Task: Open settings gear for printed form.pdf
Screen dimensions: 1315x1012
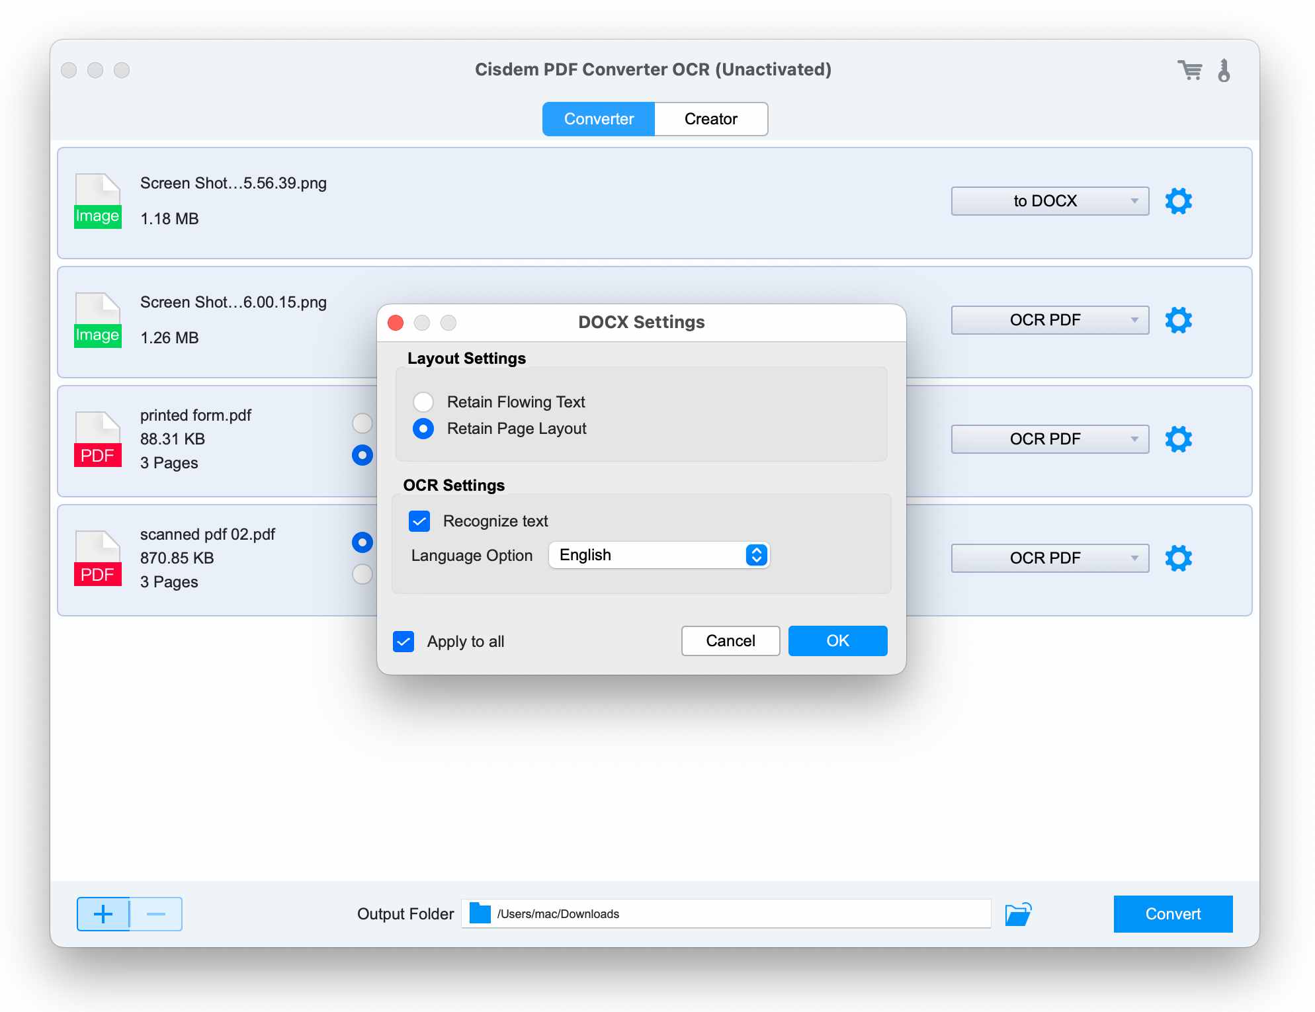Action: coord(1179,439)
